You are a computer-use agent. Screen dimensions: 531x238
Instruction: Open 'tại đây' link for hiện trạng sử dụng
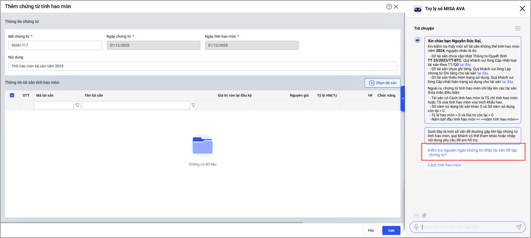tap(507, 82)
